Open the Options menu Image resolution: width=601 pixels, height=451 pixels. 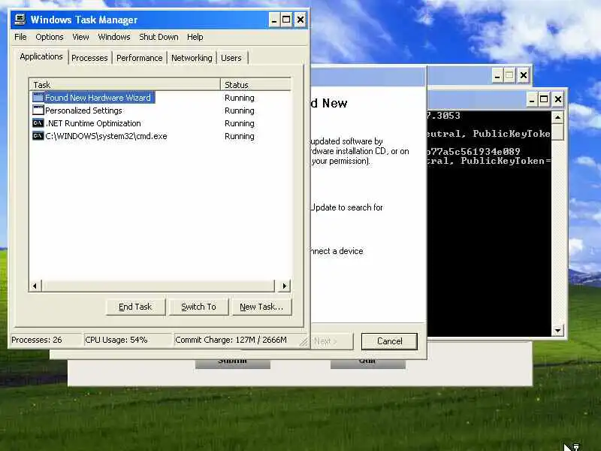[50, 37]
